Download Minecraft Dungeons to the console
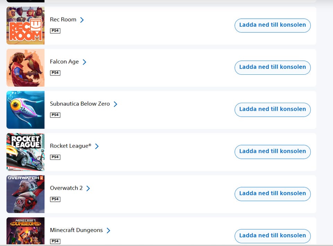Viewport: 333px width, 246px height. coord(272,236)
